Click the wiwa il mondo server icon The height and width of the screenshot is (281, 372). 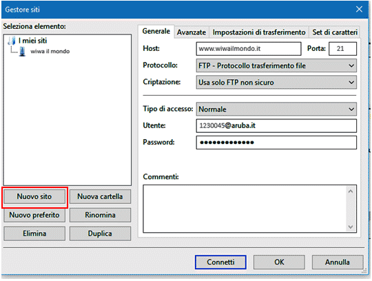point(22,51)
